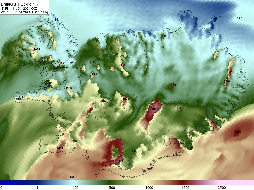Image resolution: width=254 pixels, height=190 pixels.
Task: Click the legend label 1500
Action: click(x=185, y=188)
